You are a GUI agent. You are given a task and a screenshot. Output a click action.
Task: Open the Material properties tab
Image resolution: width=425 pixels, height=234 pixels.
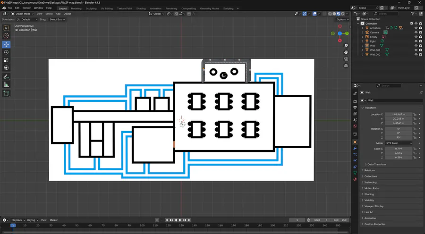355,179
